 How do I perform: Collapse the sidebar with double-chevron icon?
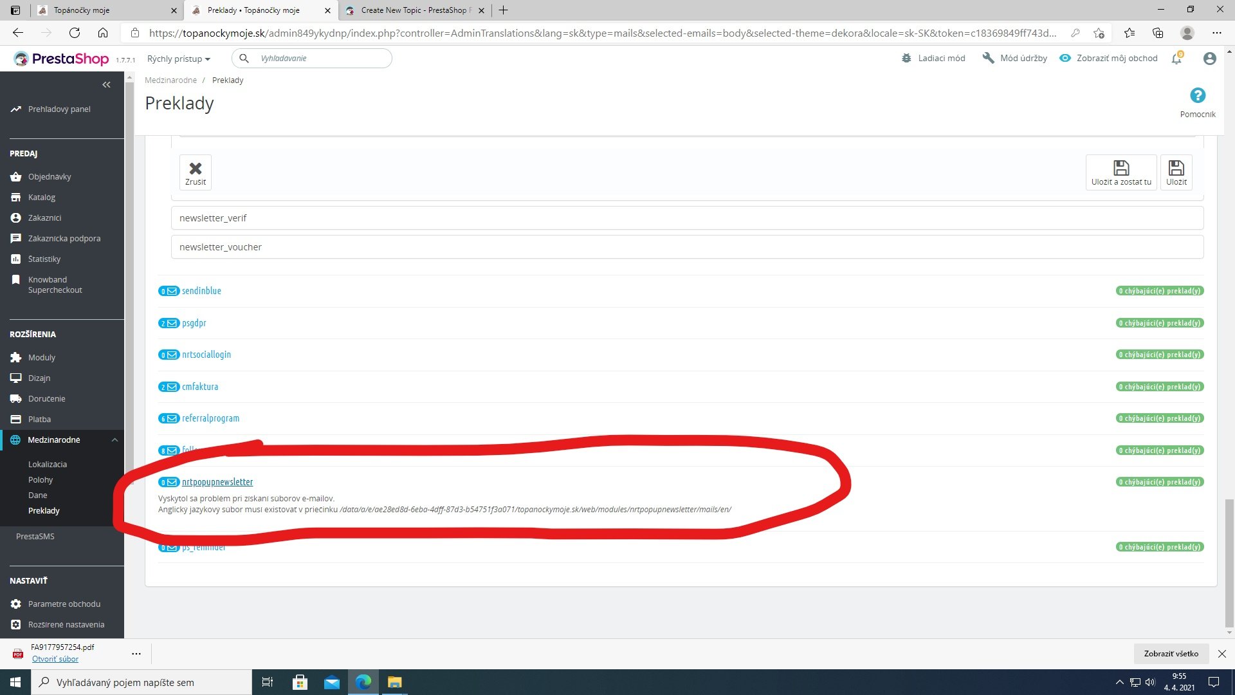[106, 84]
